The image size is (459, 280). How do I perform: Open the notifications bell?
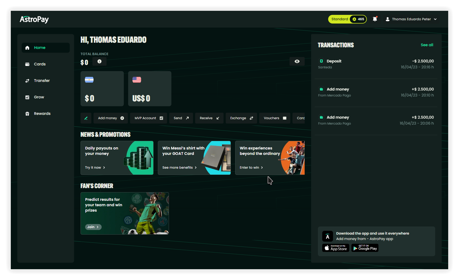tap(375, 19)
